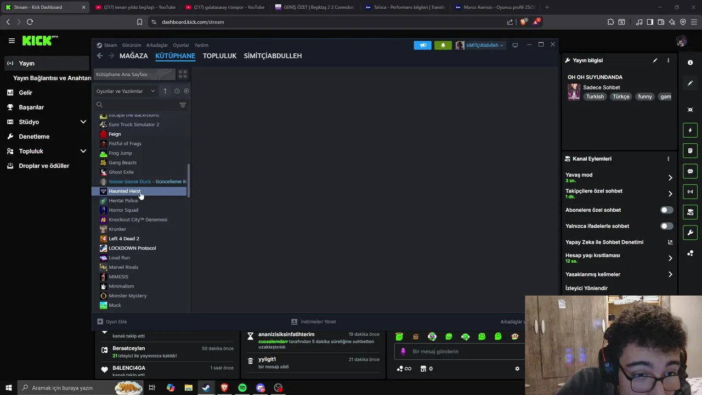Click the Steam library search field

pyautogui.click(x=136, y=105)
